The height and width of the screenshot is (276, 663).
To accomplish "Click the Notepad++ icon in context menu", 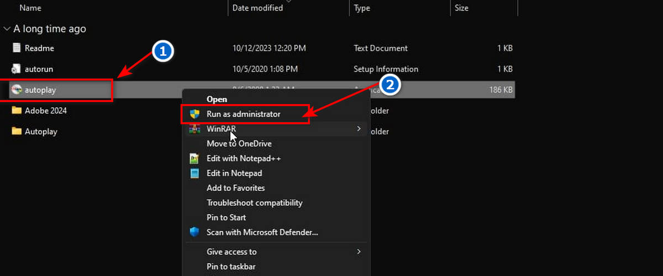I will [x=194, y=158].
